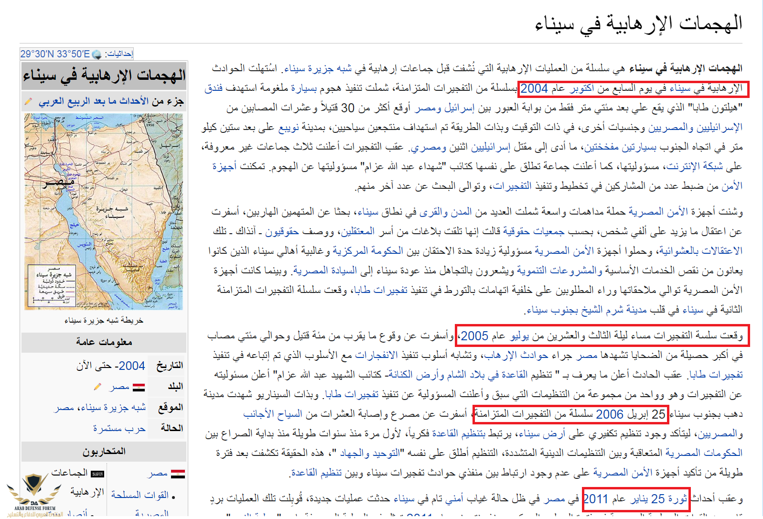The height and width of the screenshot is (519, 763).
Task: Click the Arab Defense Forum logo
Action: (x=33, y=492)
